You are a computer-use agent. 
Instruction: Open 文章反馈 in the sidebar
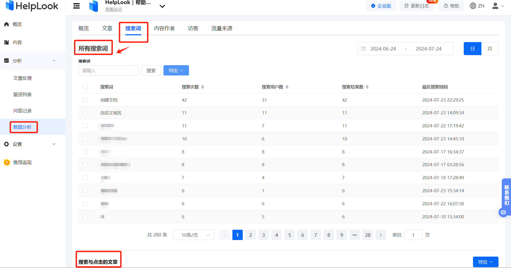pyautogui.click(x=23, y=78)
